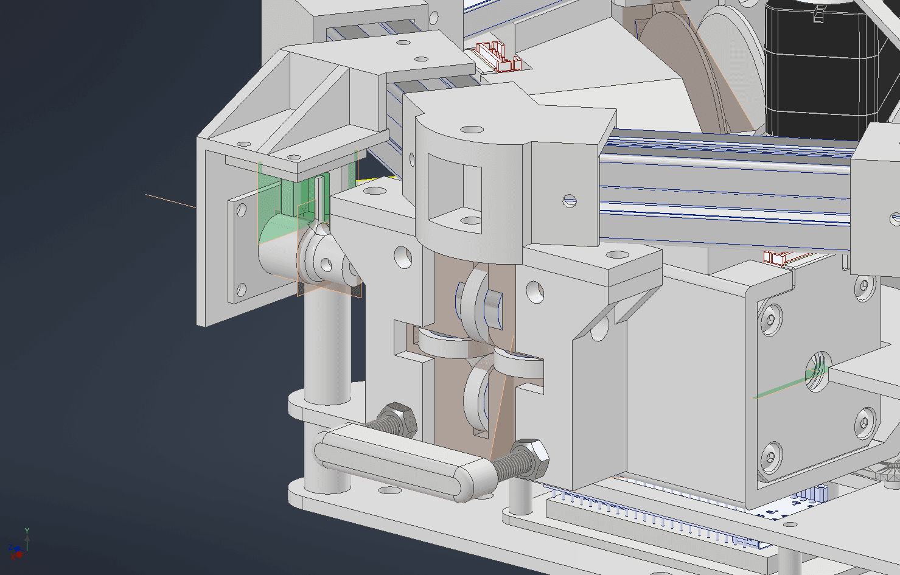Select the left hex nut on threaded rod
Viewport: 900px width, 575px height.
click(x=397, y=420)
